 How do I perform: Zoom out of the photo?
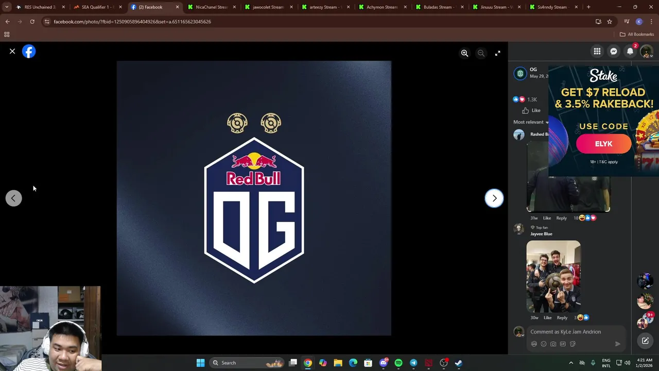tap(481, 53)
